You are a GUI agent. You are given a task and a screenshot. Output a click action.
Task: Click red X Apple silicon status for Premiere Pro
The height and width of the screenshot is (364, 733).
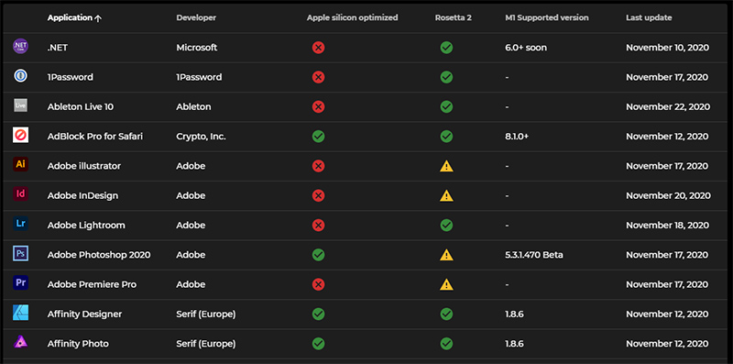(318, 284)
